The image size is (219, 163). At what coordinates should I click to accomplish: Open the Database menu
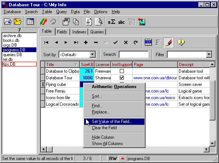(12, 12)
